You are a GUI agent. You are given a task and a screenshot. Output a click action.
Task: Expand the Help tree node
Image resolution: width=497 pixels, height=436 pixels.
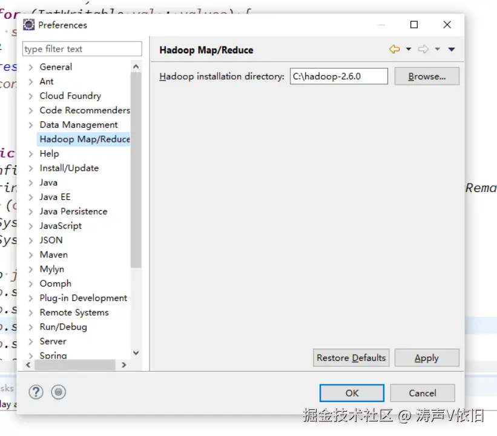(30, 154)
